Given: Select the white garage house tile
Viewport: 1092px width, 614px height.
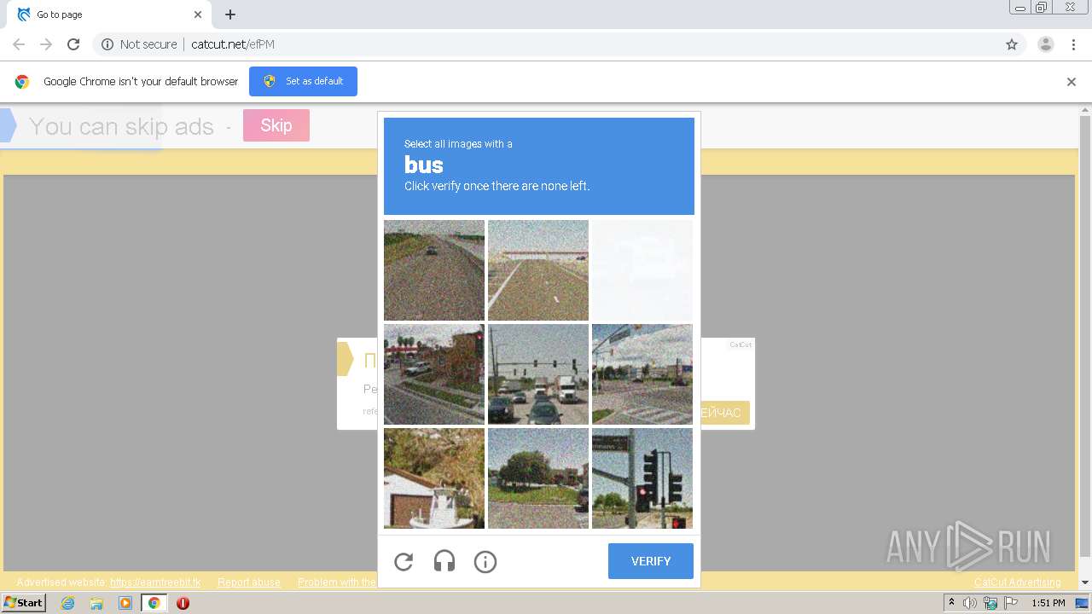Looking at the screenshot, I should [434, 478].
